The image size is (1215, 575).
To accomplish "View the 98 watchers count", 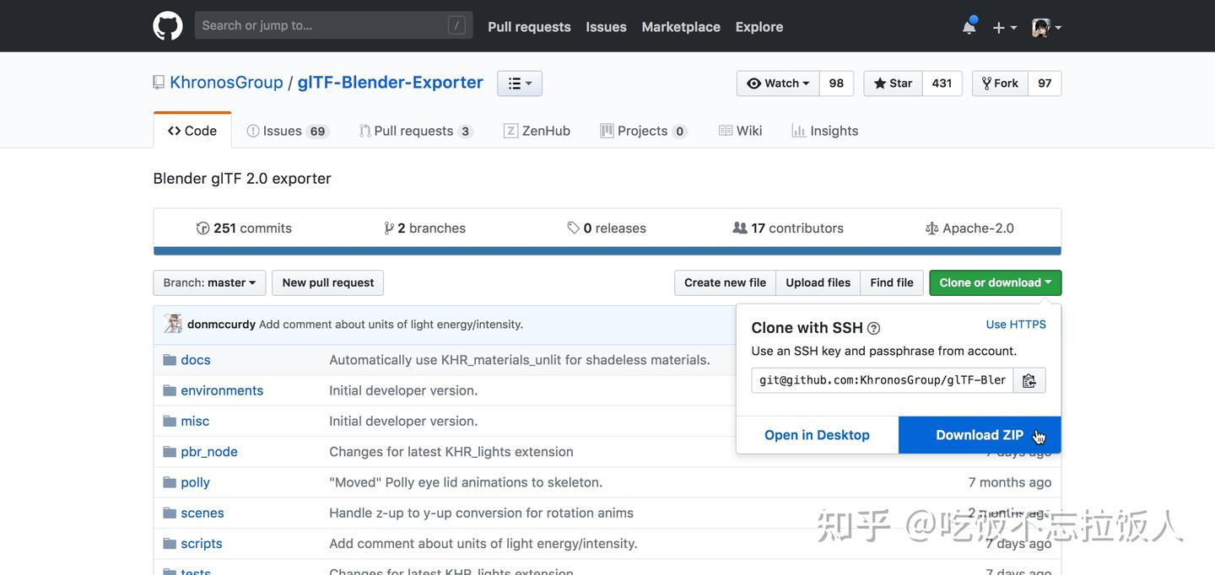I will coord(836,83).
